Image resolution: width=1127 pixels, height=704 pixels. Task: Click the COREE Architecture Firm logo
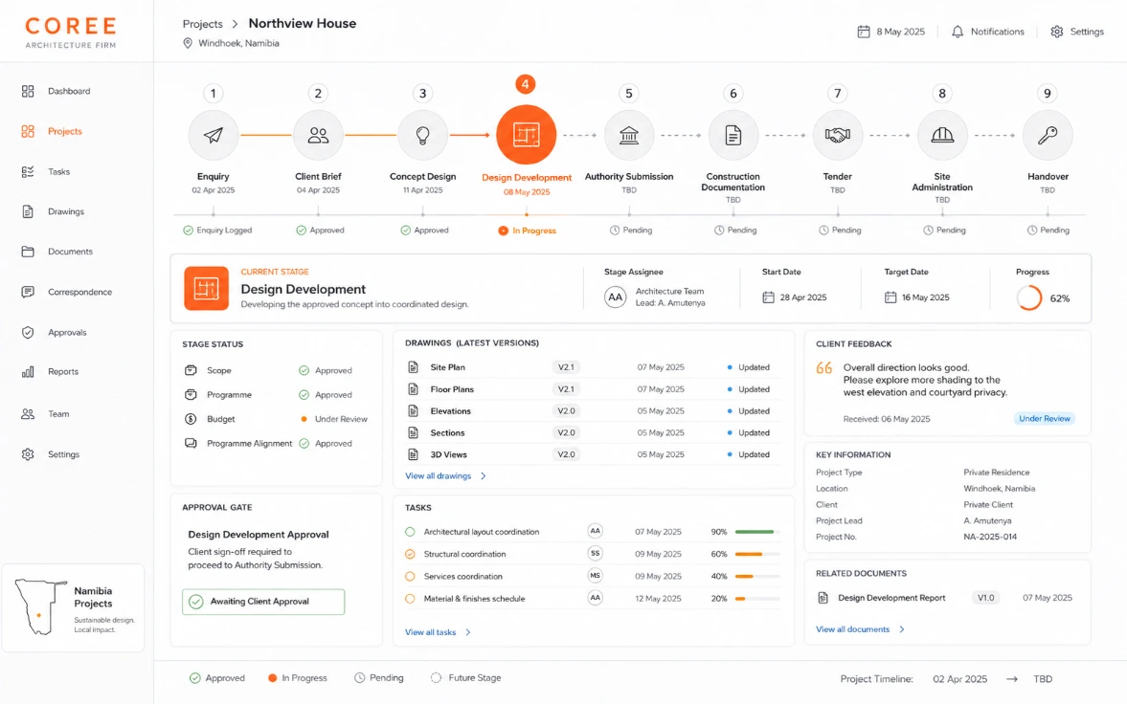(71, 33)
